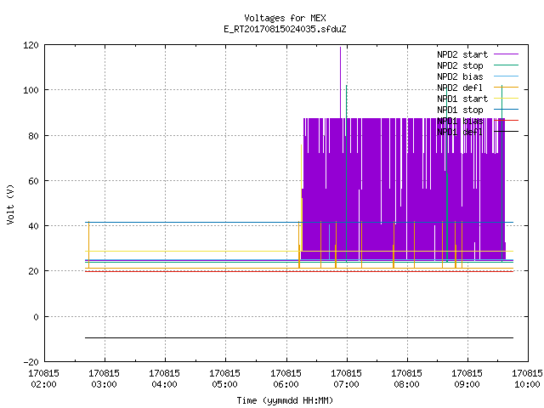Click the x-axis tick label 170815 04:00
Screen dimensions: 544x408
click(x=164, y=379)
